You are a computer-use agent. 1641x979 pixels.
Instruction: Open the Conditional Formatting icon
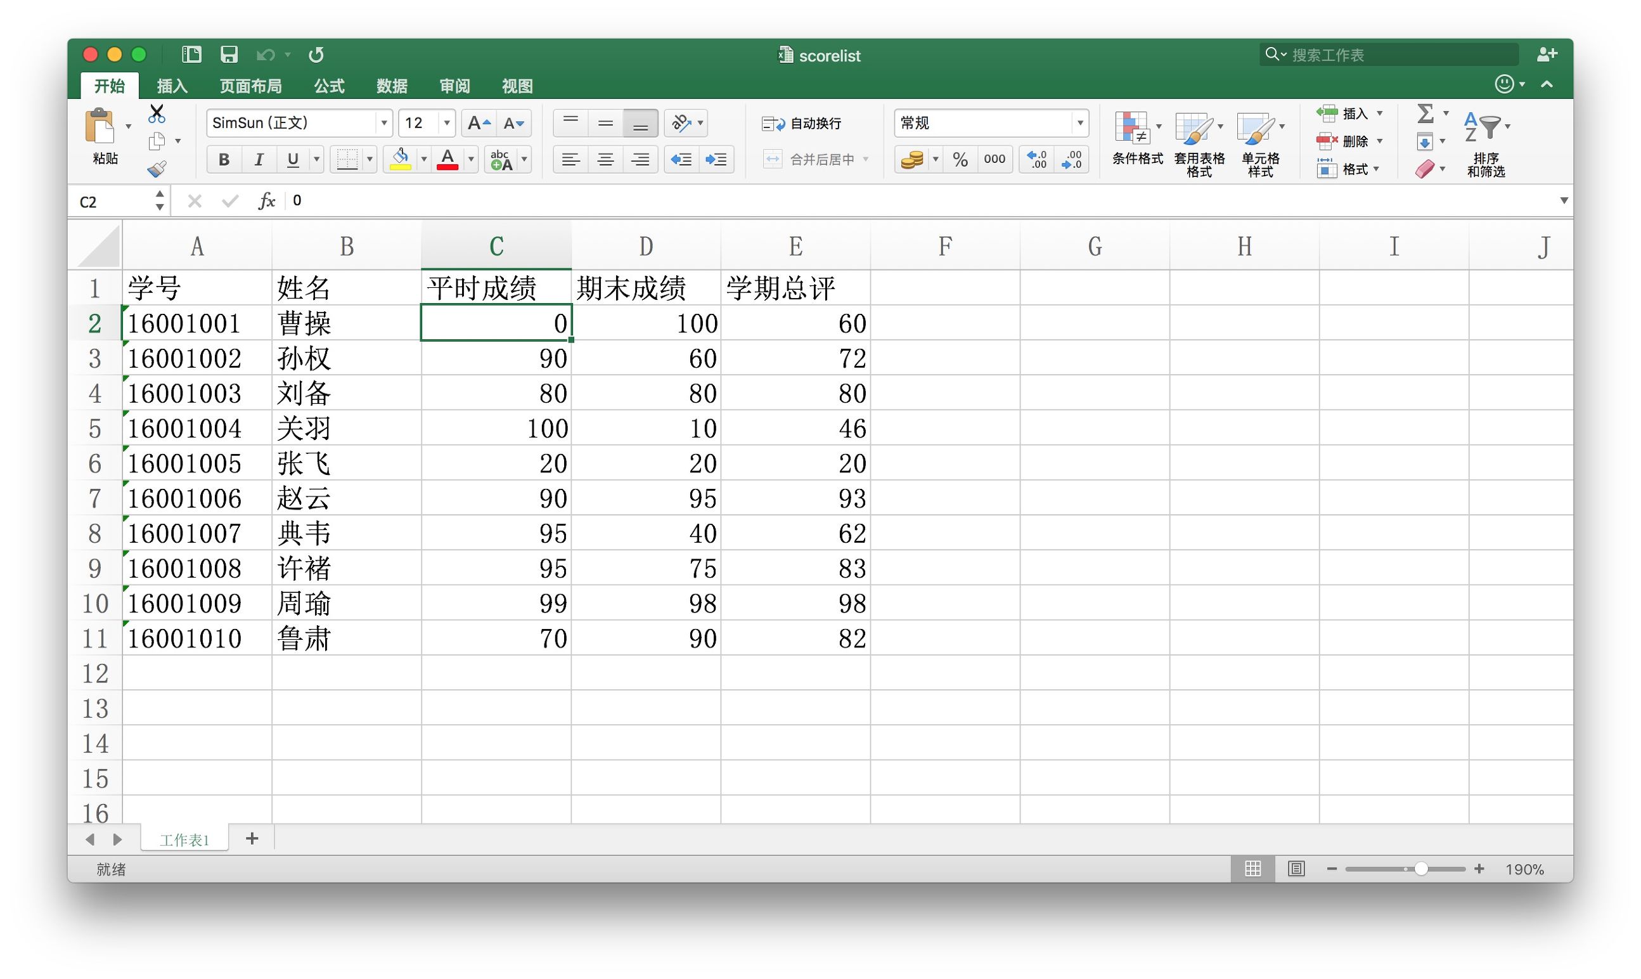pos(1132,128)
